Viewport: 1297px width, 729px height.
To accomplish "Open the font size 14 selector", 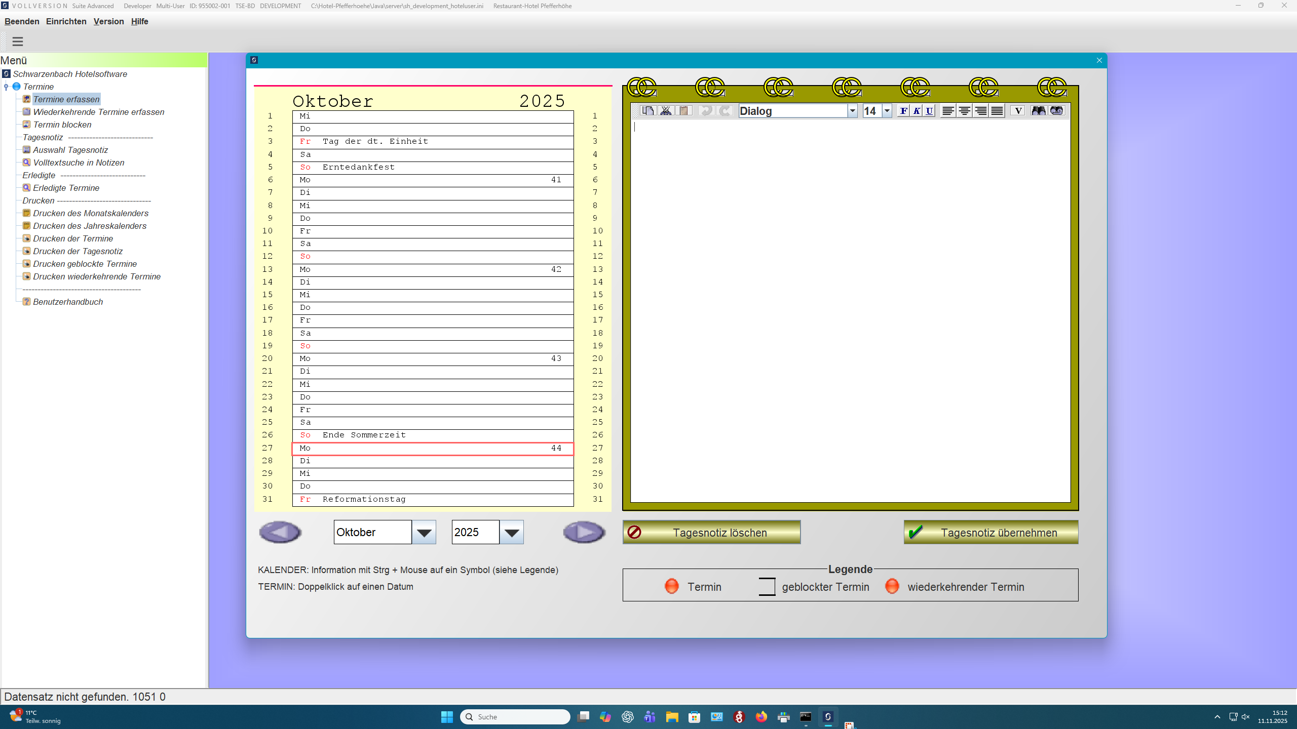I will [886, 110].
